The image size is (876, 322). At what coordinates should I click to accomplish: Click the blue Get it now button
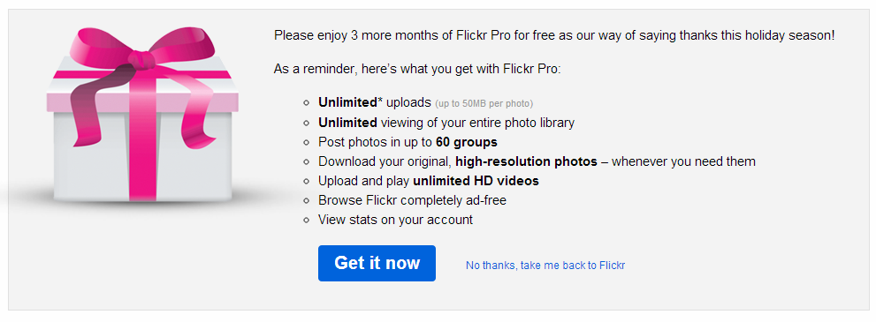click(377, 263)
